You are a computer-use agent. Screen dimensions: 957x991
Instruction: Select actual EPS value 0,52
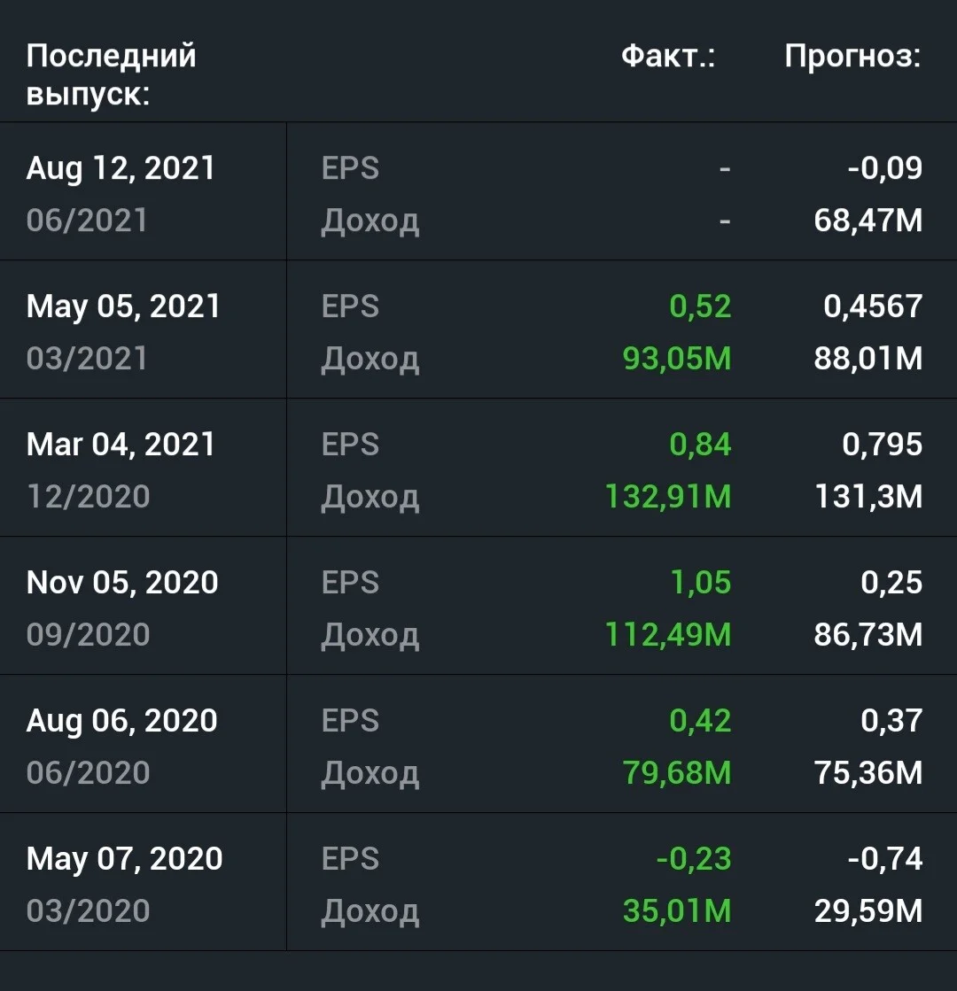(x=700, y=306)
